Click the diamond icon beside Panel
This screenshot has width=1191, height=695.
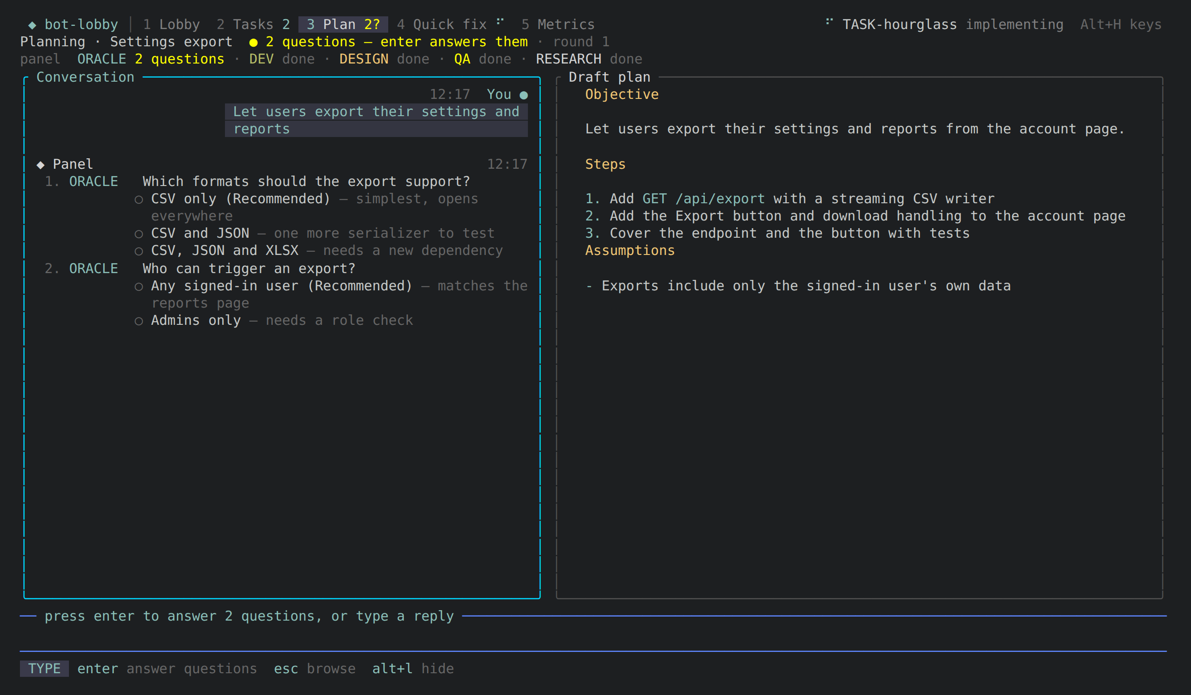(x=41, y=165)
